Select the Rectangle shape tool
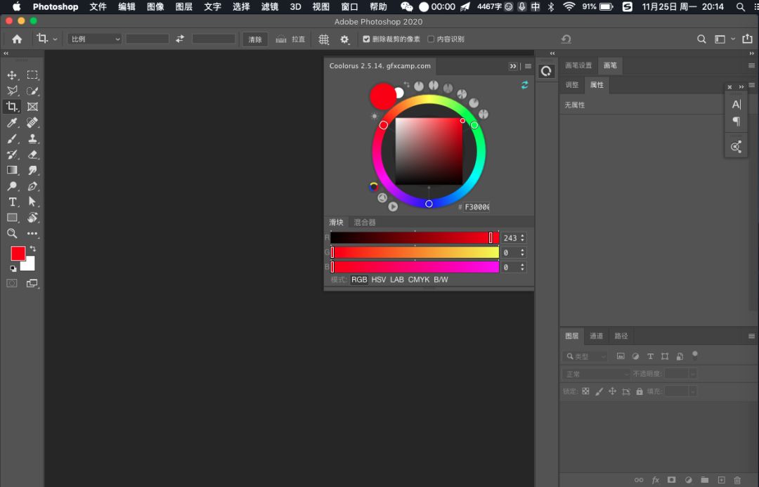Screen dimensions: 759x487 12,217
